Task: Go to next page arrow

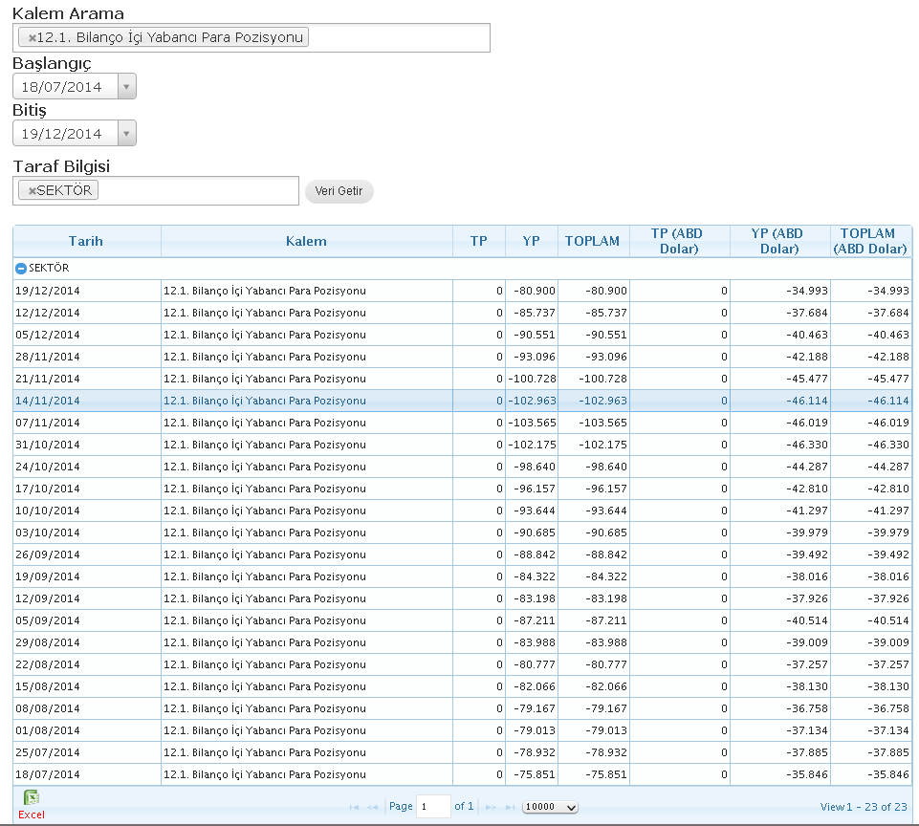Action: tap(492, 807)
